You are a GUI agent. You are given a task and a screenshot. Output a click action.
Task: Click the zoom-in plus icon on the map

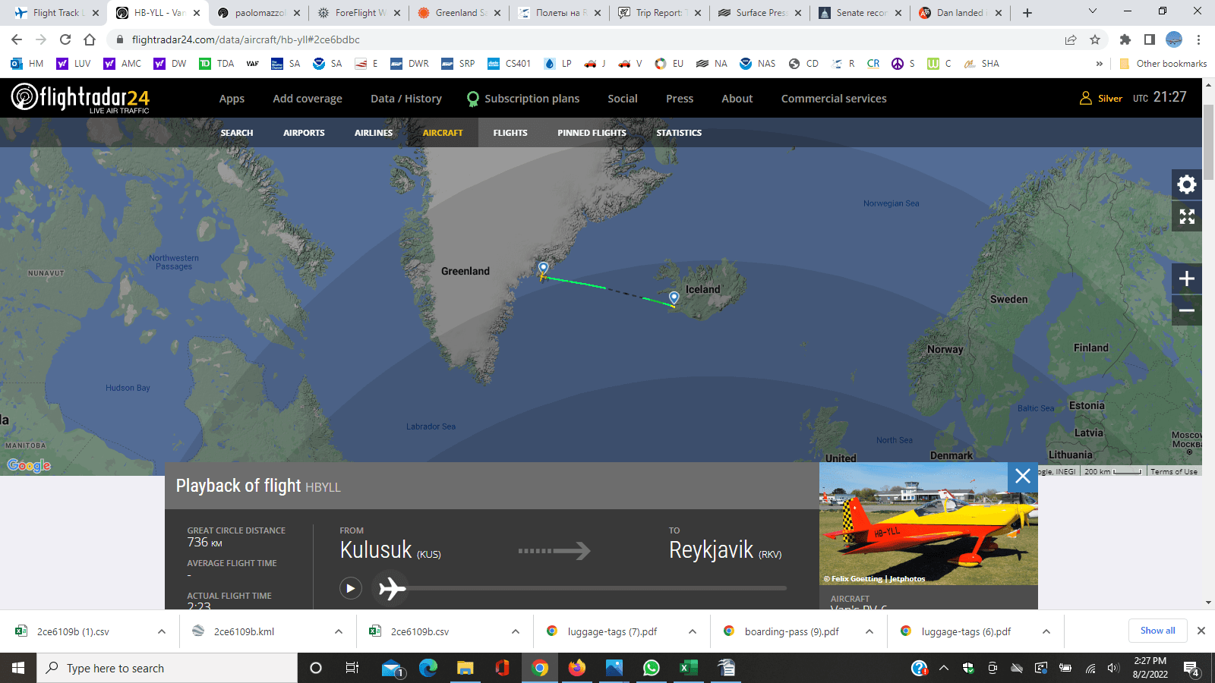coord(1186,279)
